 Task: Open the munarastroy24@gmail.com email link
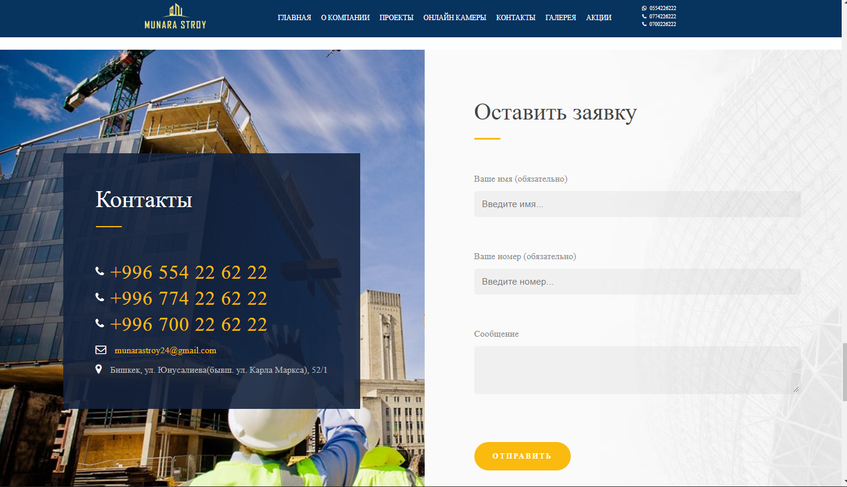coord(166,350)
